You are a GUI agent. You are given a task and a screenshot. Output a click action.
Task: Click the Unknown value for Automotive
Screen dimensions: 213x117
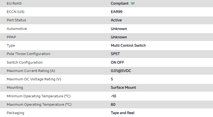(119, 29)
